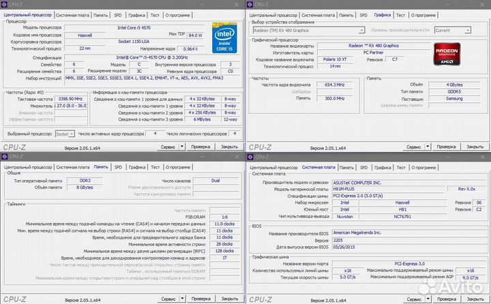Click CPU-Z app icon in top-right window title bar
491x304 pixels.
250,4
